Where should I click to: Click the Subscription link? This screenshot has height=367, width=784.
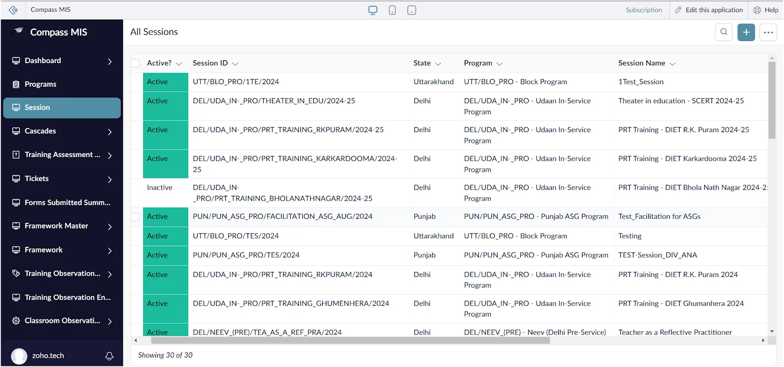644,10
